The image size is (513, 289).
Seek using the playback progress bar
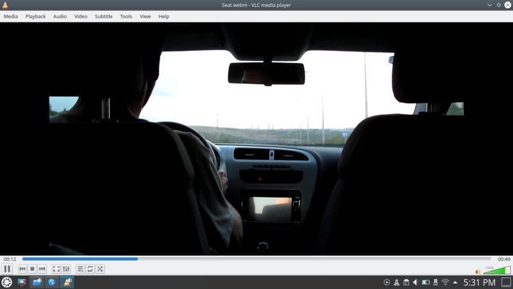[257, 259]
